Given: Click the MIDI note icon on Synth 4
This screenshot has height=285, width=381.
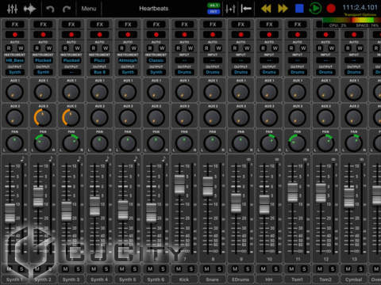Looking at the screenshot, I should tap(107, 159).
